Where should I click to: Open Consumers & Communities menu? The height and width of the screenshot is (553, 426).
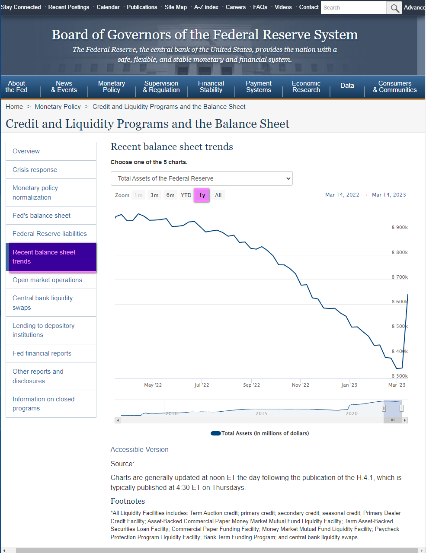[x=395, y=86]
